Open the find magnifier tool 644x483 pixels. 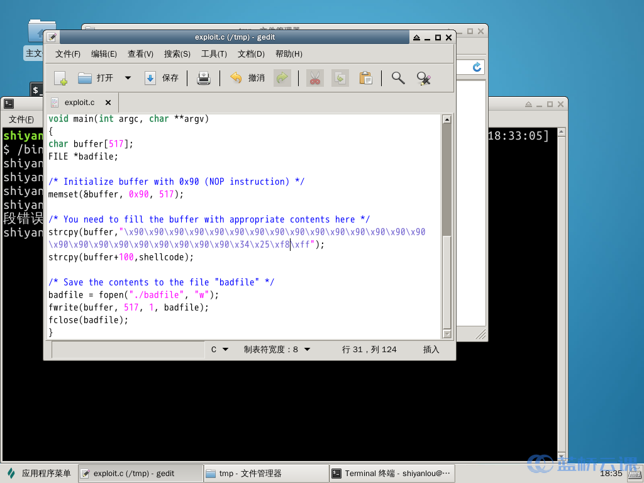pos(398,78)
